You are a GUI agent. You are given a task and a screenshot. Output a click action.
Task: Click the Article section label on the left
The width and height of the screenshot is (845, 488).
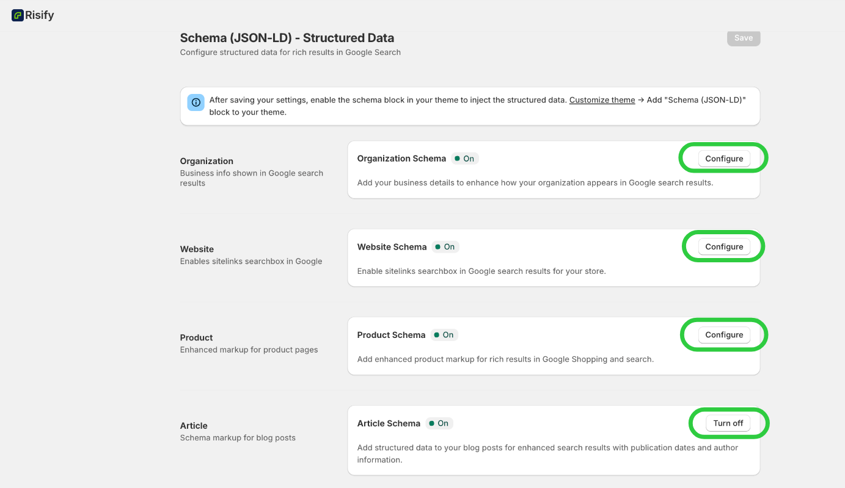pyautogui.click(x=194, y=426)
